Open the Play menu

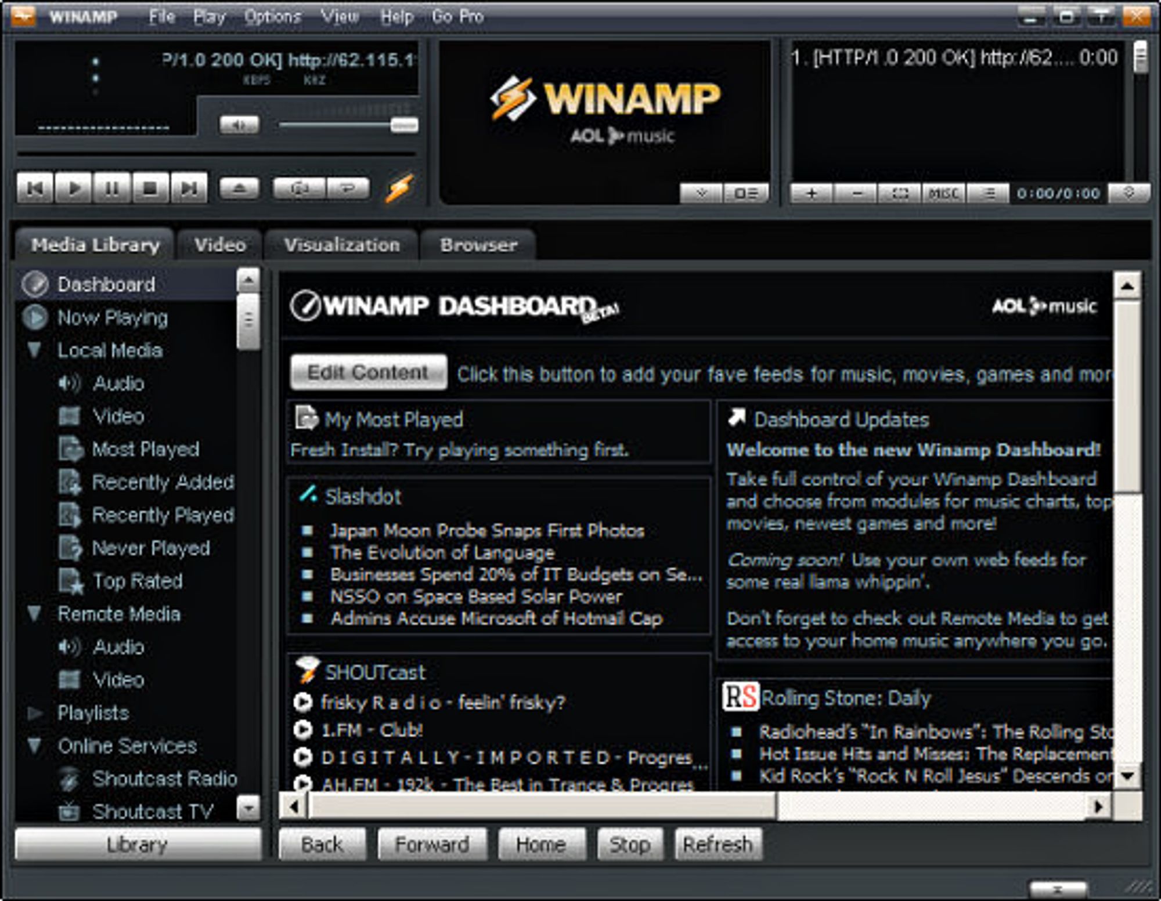click(x=209, y=17)
